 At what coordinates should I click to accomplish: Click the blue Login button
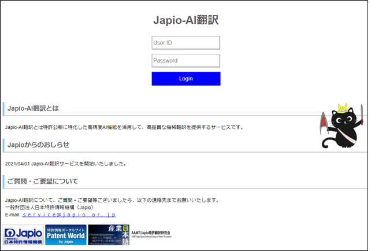[x=186, y=79]
